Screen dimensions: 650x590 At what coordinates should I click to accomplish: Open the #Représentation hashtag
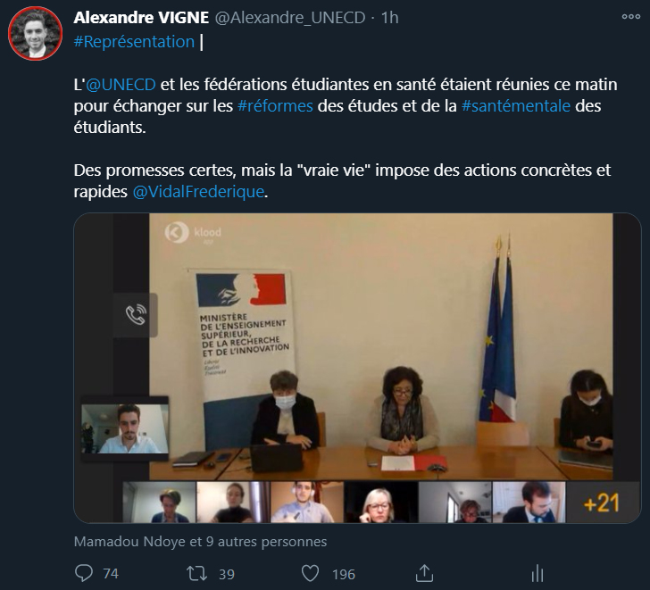click(x=134, y=42)
